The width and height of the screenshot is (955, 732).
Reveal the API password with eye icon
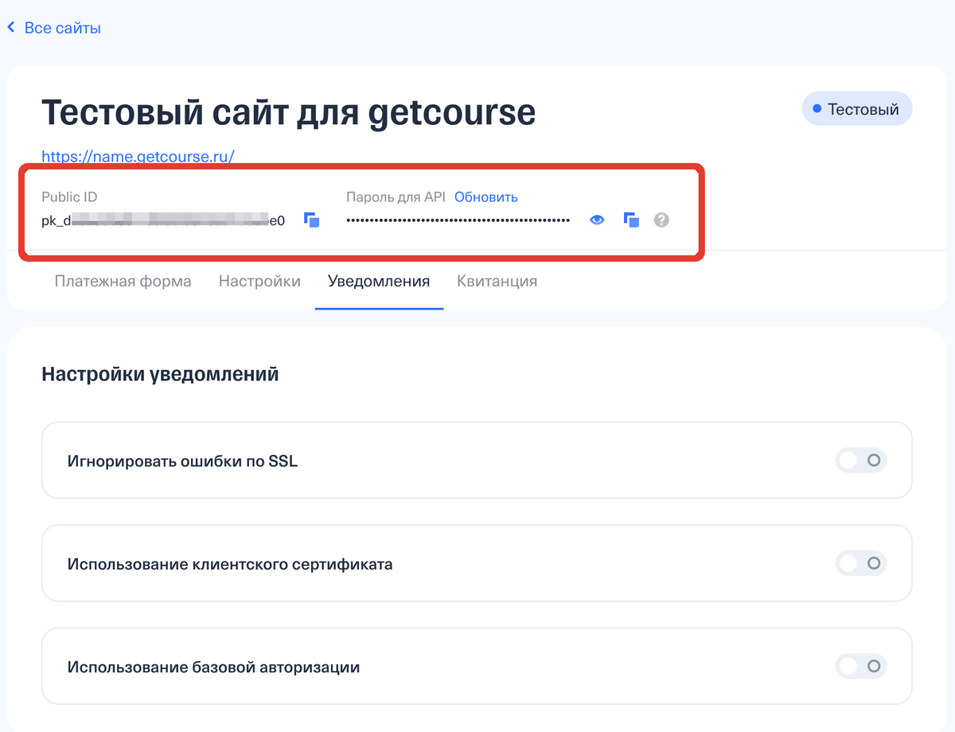coord(597,220)
